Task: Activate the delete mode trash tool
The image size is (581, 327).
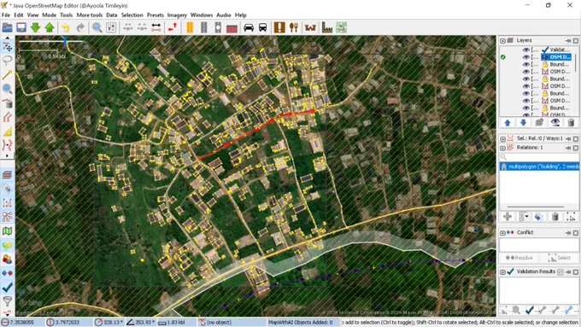Action: click(7, 103)
